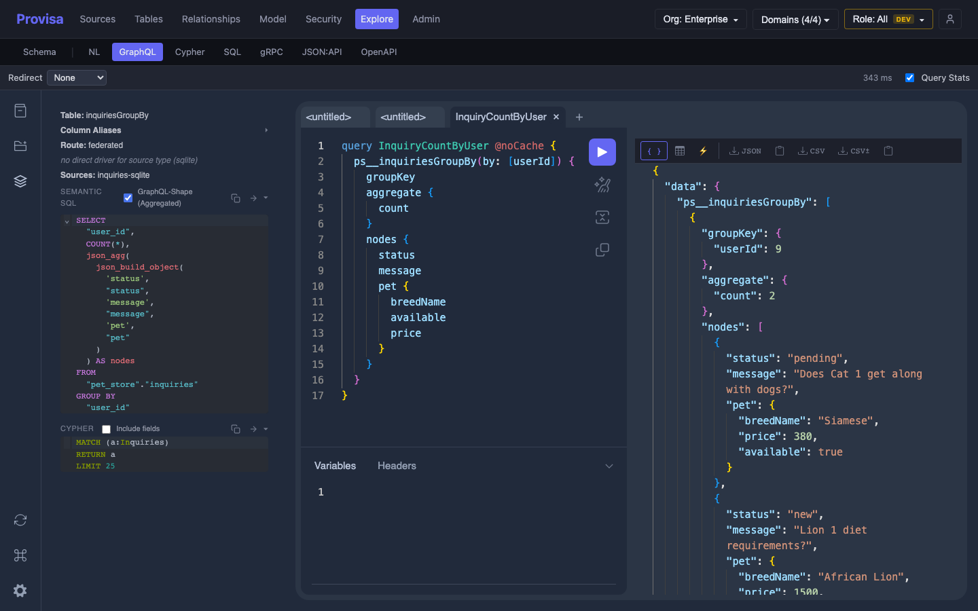Copy the query using the editor copy icon
The image size is (978, 611).
point(602,250)
